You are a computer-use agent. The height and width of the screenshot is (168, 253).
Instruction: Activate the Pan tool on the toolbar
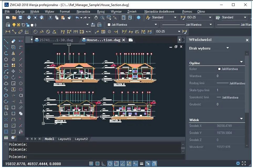point(96,17)
